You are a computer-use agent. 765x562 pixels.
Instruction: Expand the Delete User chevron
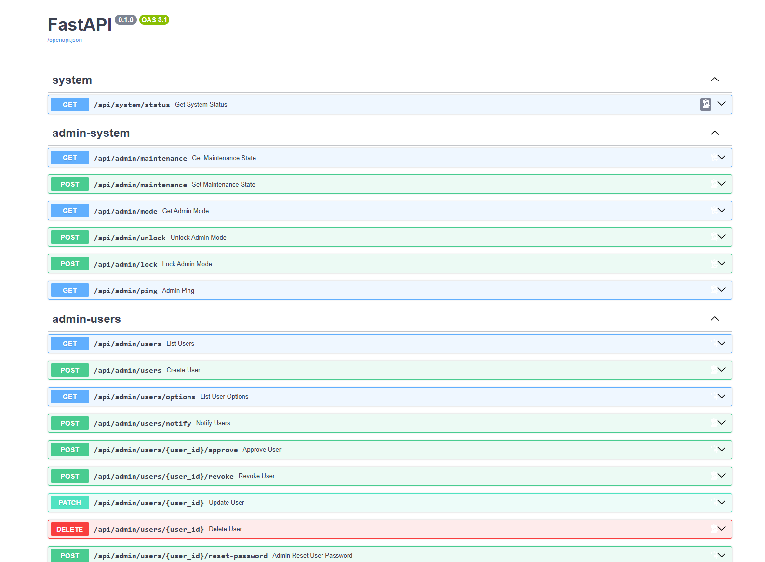722,529
